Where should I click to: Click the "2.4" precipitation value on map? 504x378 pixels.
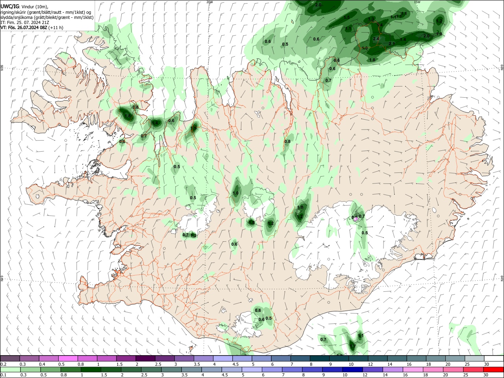[x=376, y=39]
